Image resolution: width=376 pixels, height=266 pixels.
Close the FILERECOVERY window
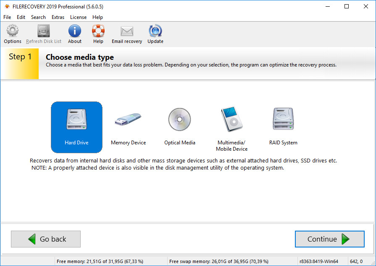click(365, 6)
